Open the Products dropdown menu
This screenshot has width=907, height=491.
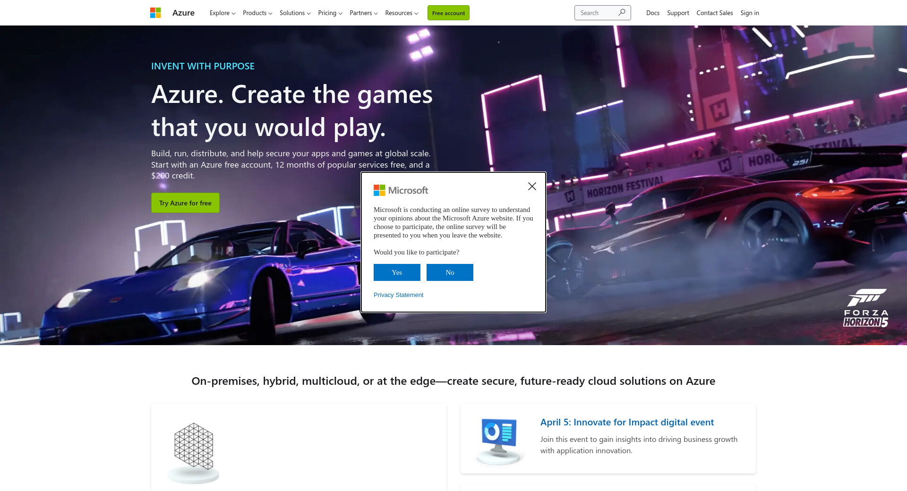pos(257,13)
